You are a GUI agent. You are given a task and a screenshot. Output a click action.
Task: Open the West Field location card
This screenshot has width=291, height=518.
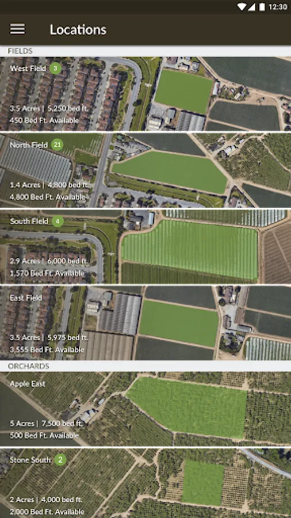point(145,94)
